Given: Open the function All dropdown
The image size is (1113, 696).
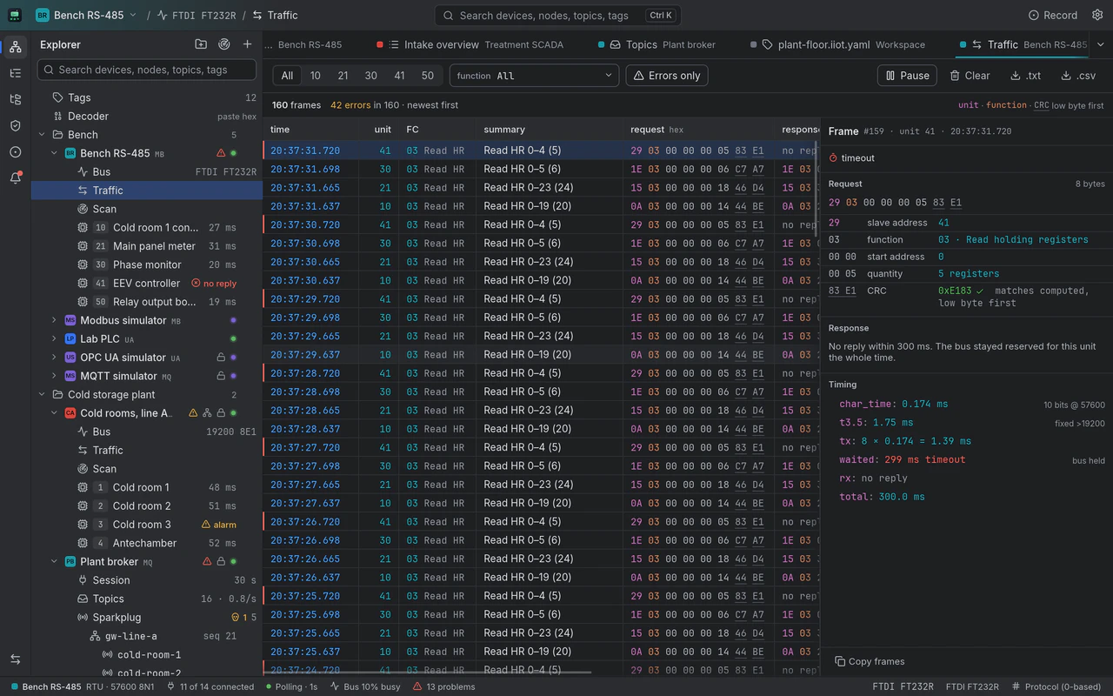Looking at the screenshot, I should [534, 76].
